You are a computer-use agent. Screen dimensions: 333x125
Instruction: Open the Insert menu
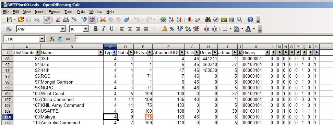coord(40,12)
